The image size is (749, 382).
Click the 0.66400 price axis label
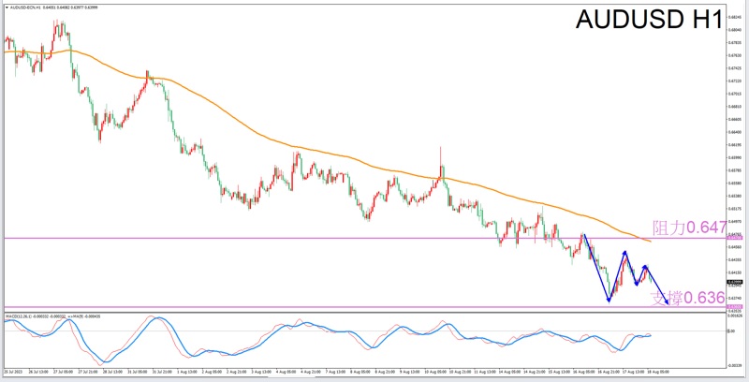point(735,132)
